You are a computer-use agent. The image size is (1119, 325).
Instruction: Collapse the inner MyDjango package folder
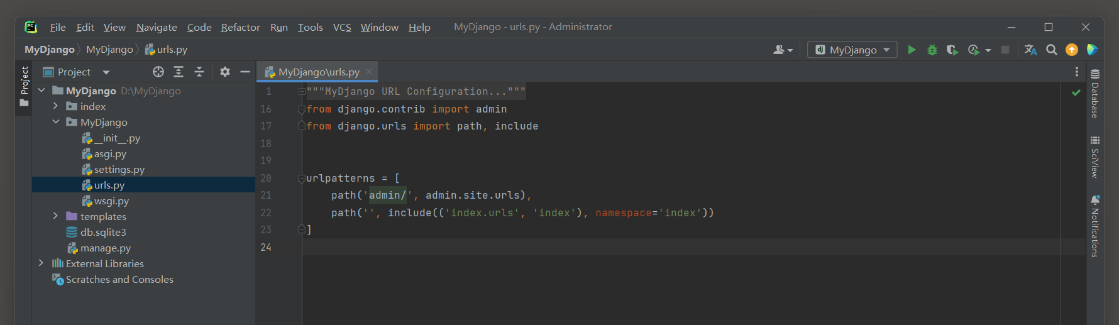pyautogui.click(x=56, y=122)
